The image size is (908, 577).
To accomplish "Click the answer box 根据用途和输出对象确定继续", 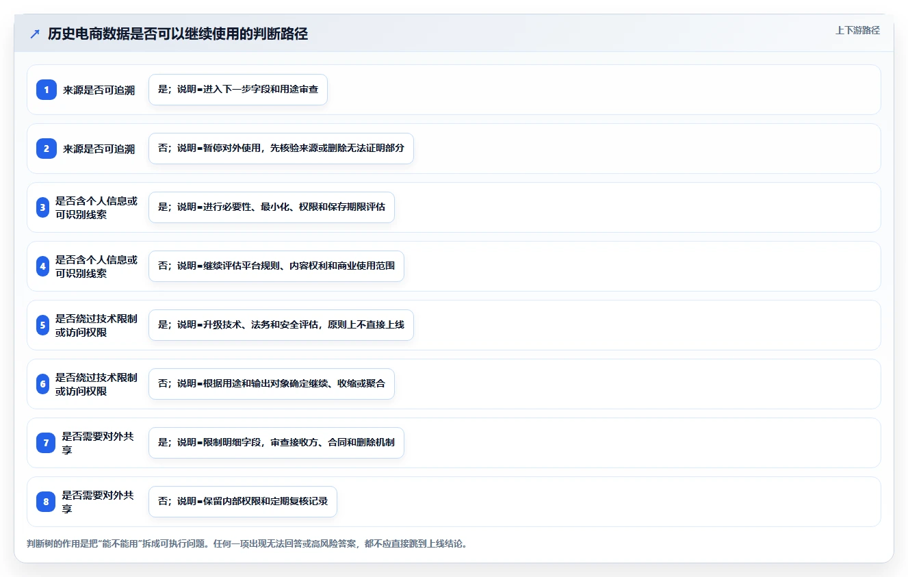I will tap(272, 384).
